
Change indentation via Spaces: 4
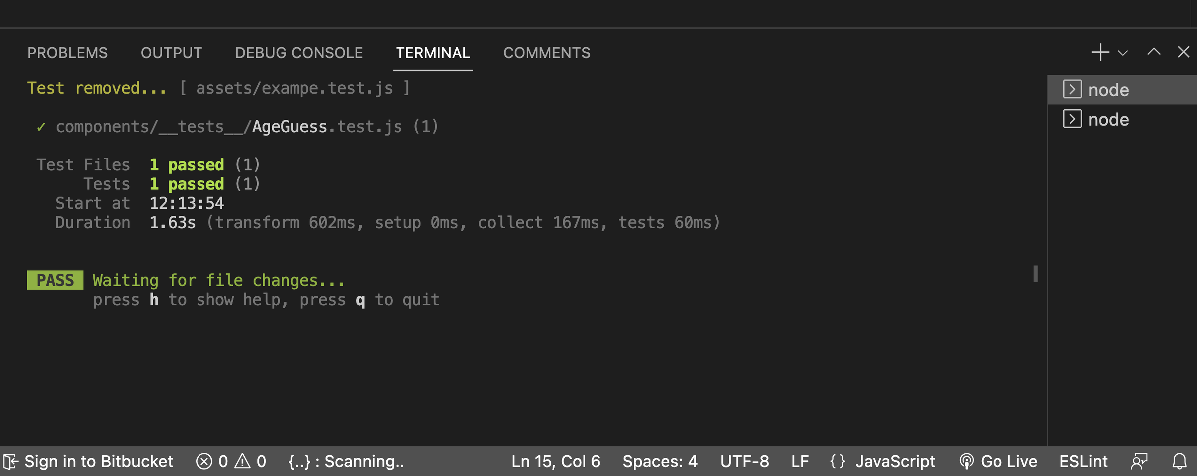click(660, 461)
